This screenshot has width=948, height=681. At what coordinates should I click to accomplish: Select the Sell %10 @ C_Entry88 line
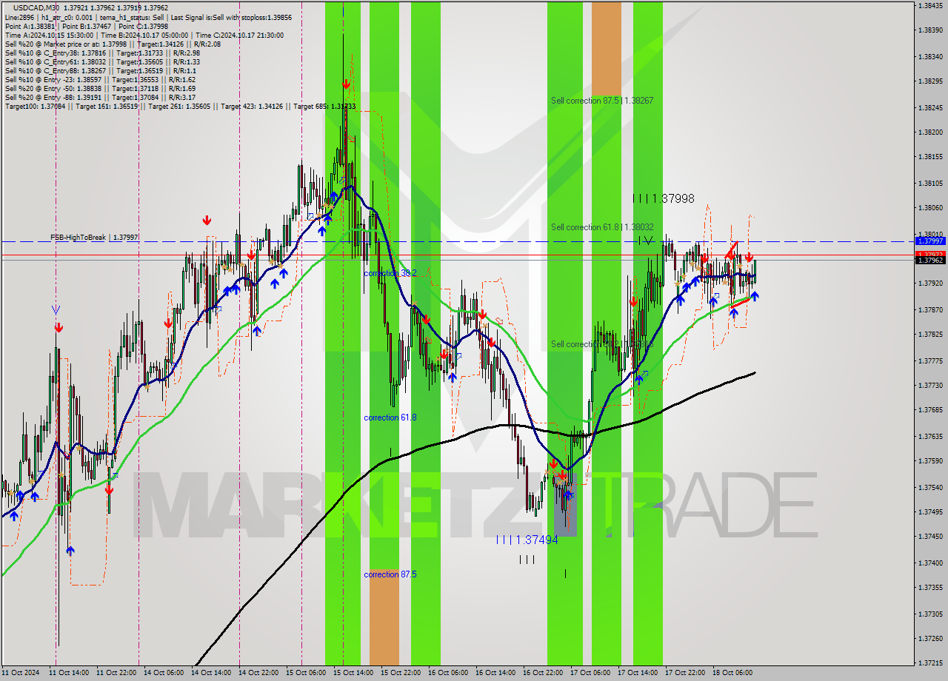100,70
